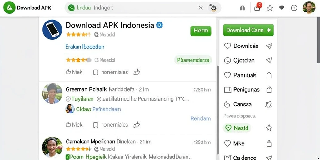Viewport: 320px width, 160px height.
Task: Click the circle target icon in top bar
Action: (294, 8)
